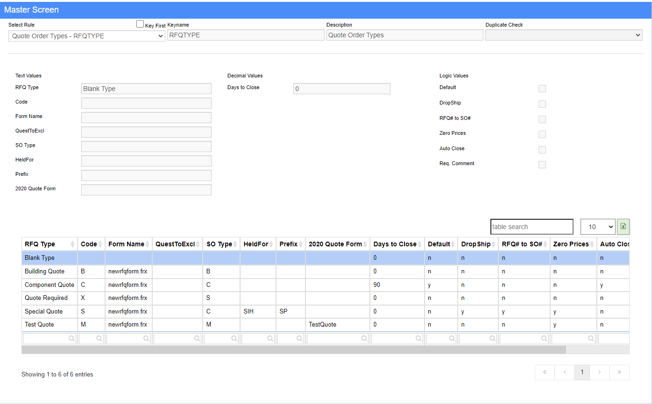Sort by QuestToExcl column arrows
The width and height of the screenshot is (652, 404).
(x=198, y=244)
